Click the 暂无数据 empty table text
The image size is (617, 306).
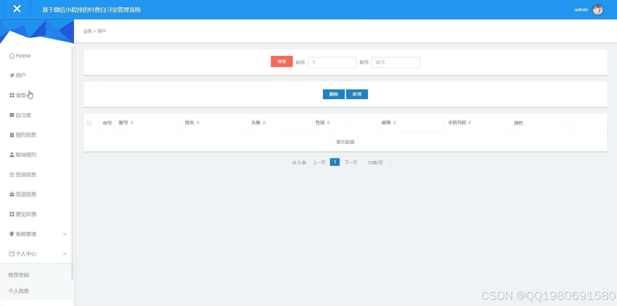(345, 142)
